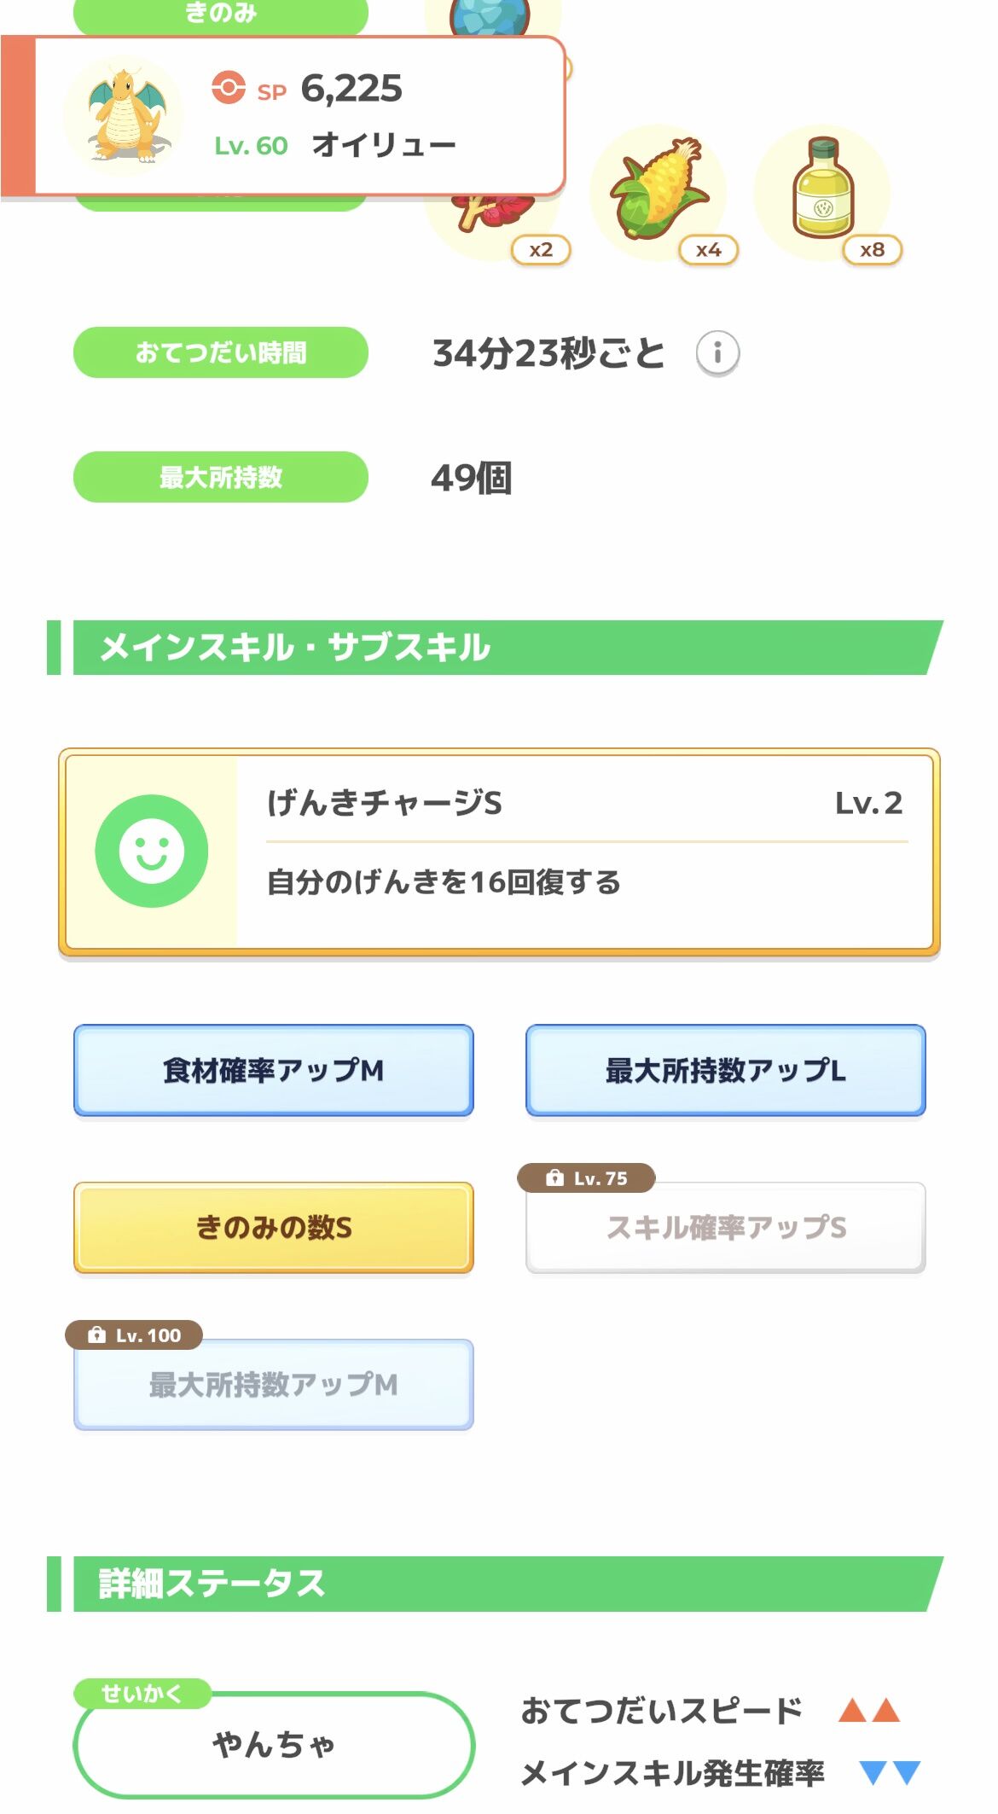998x1814 pixels.
Task: Tap locked スキル確率アップS sub skill
Action: (726, 1227)
